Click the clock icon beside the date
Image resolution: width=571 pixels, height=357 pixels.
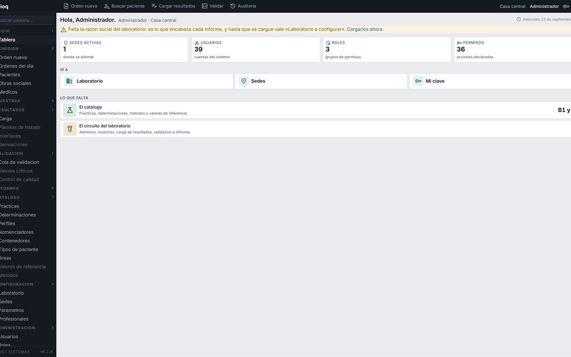(519, 20)
